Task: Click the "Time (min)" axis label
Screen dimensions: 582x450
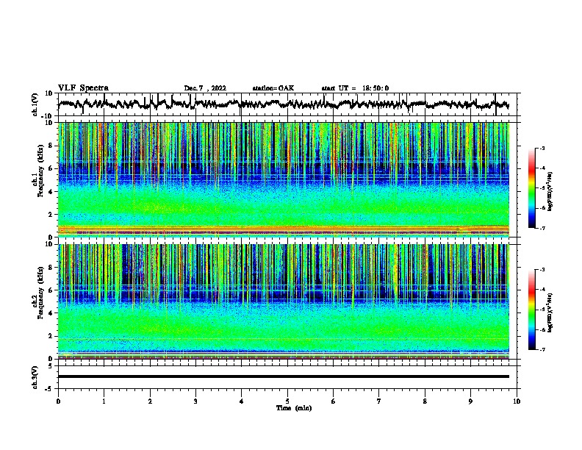Action: pos(294,408)
